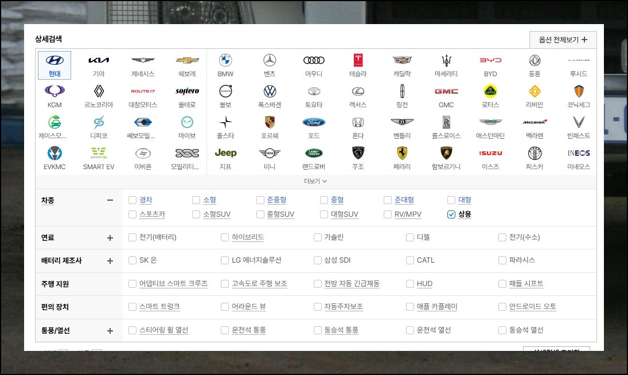Select the Rolls-Royce (롤스로이스) logo
The width and height of the screenshot is (628, 375).
[x=446, y=122]
